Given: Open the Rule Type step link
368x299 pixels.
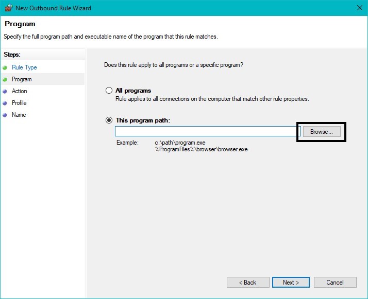Looking at the screenshot, I should (24, 67).
